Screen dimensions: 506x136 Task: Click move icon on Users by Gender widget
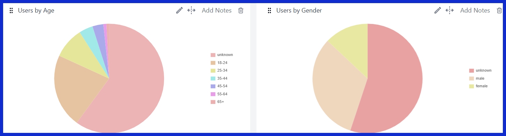[x=449, y=10]
